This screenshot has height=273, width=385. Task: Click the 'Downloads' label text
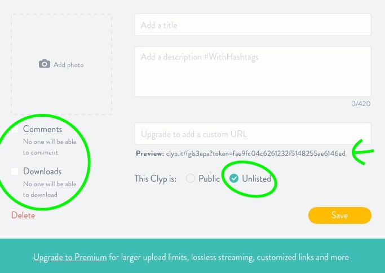coord(42,171)
